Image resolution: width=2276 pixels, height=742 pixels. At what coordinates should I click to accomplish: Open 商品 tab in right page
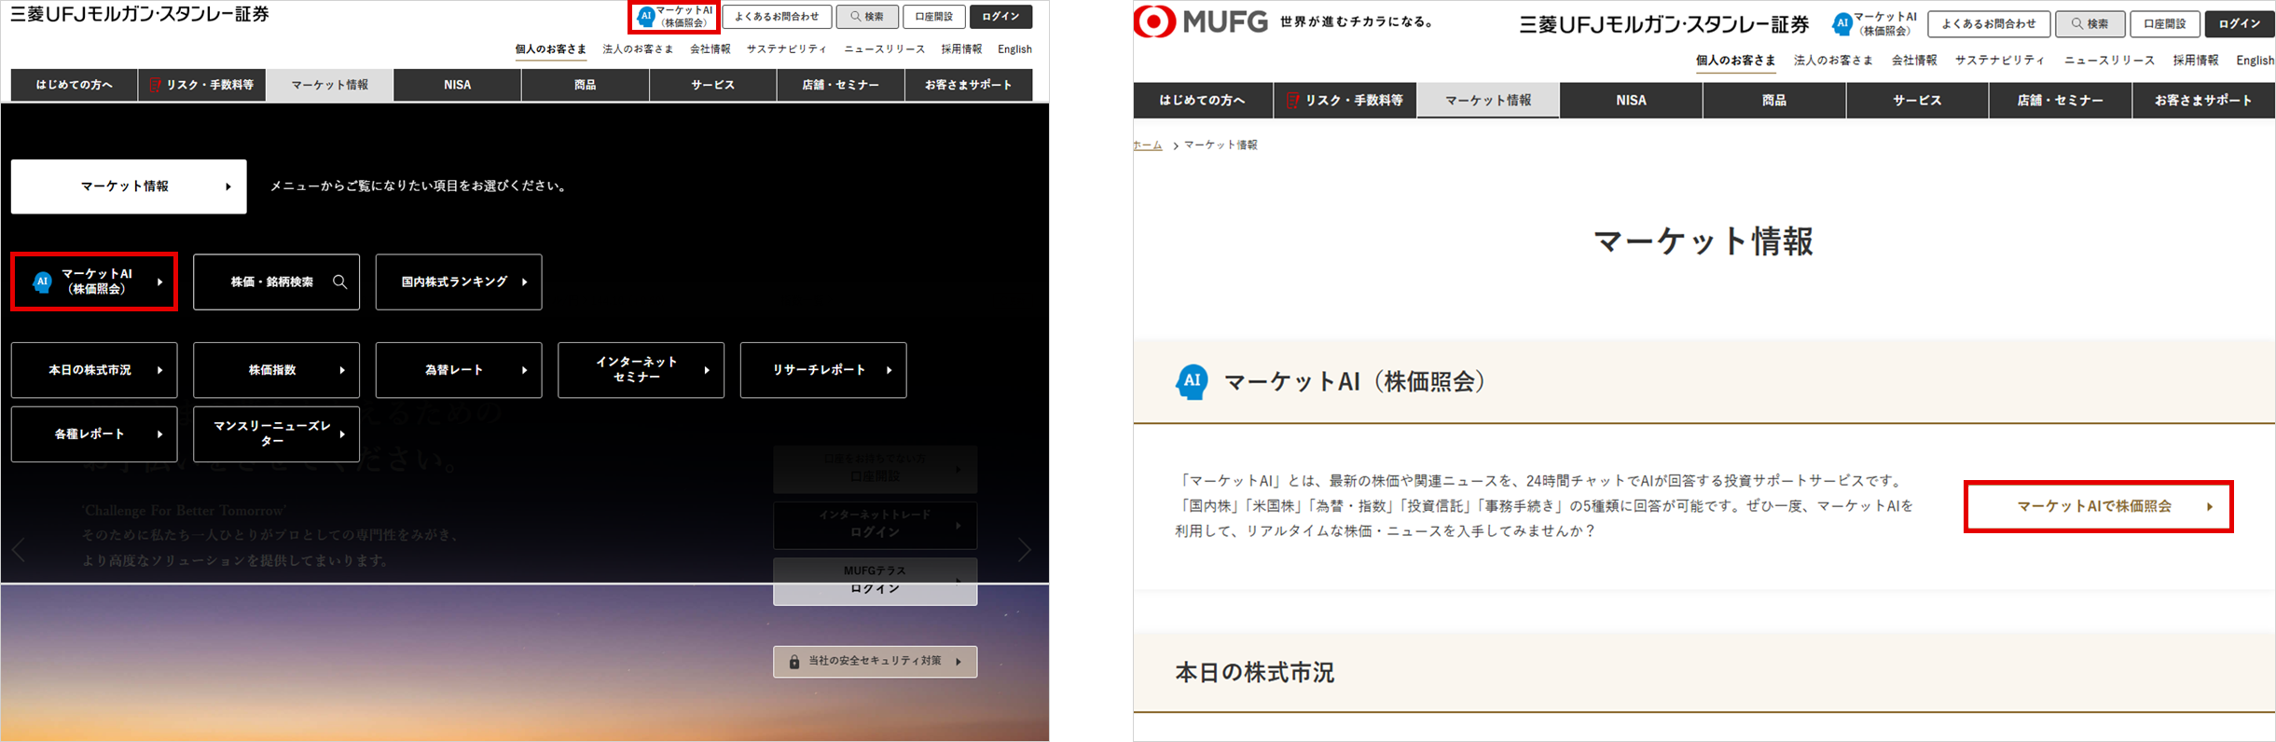(1774, 101)
